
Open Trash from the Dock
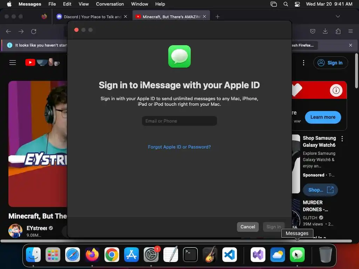(326, 255)
